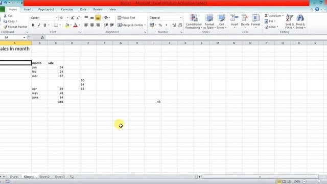Toggle Bold formatting
Screen dimensions: 327x184
[x=33, y=25]
